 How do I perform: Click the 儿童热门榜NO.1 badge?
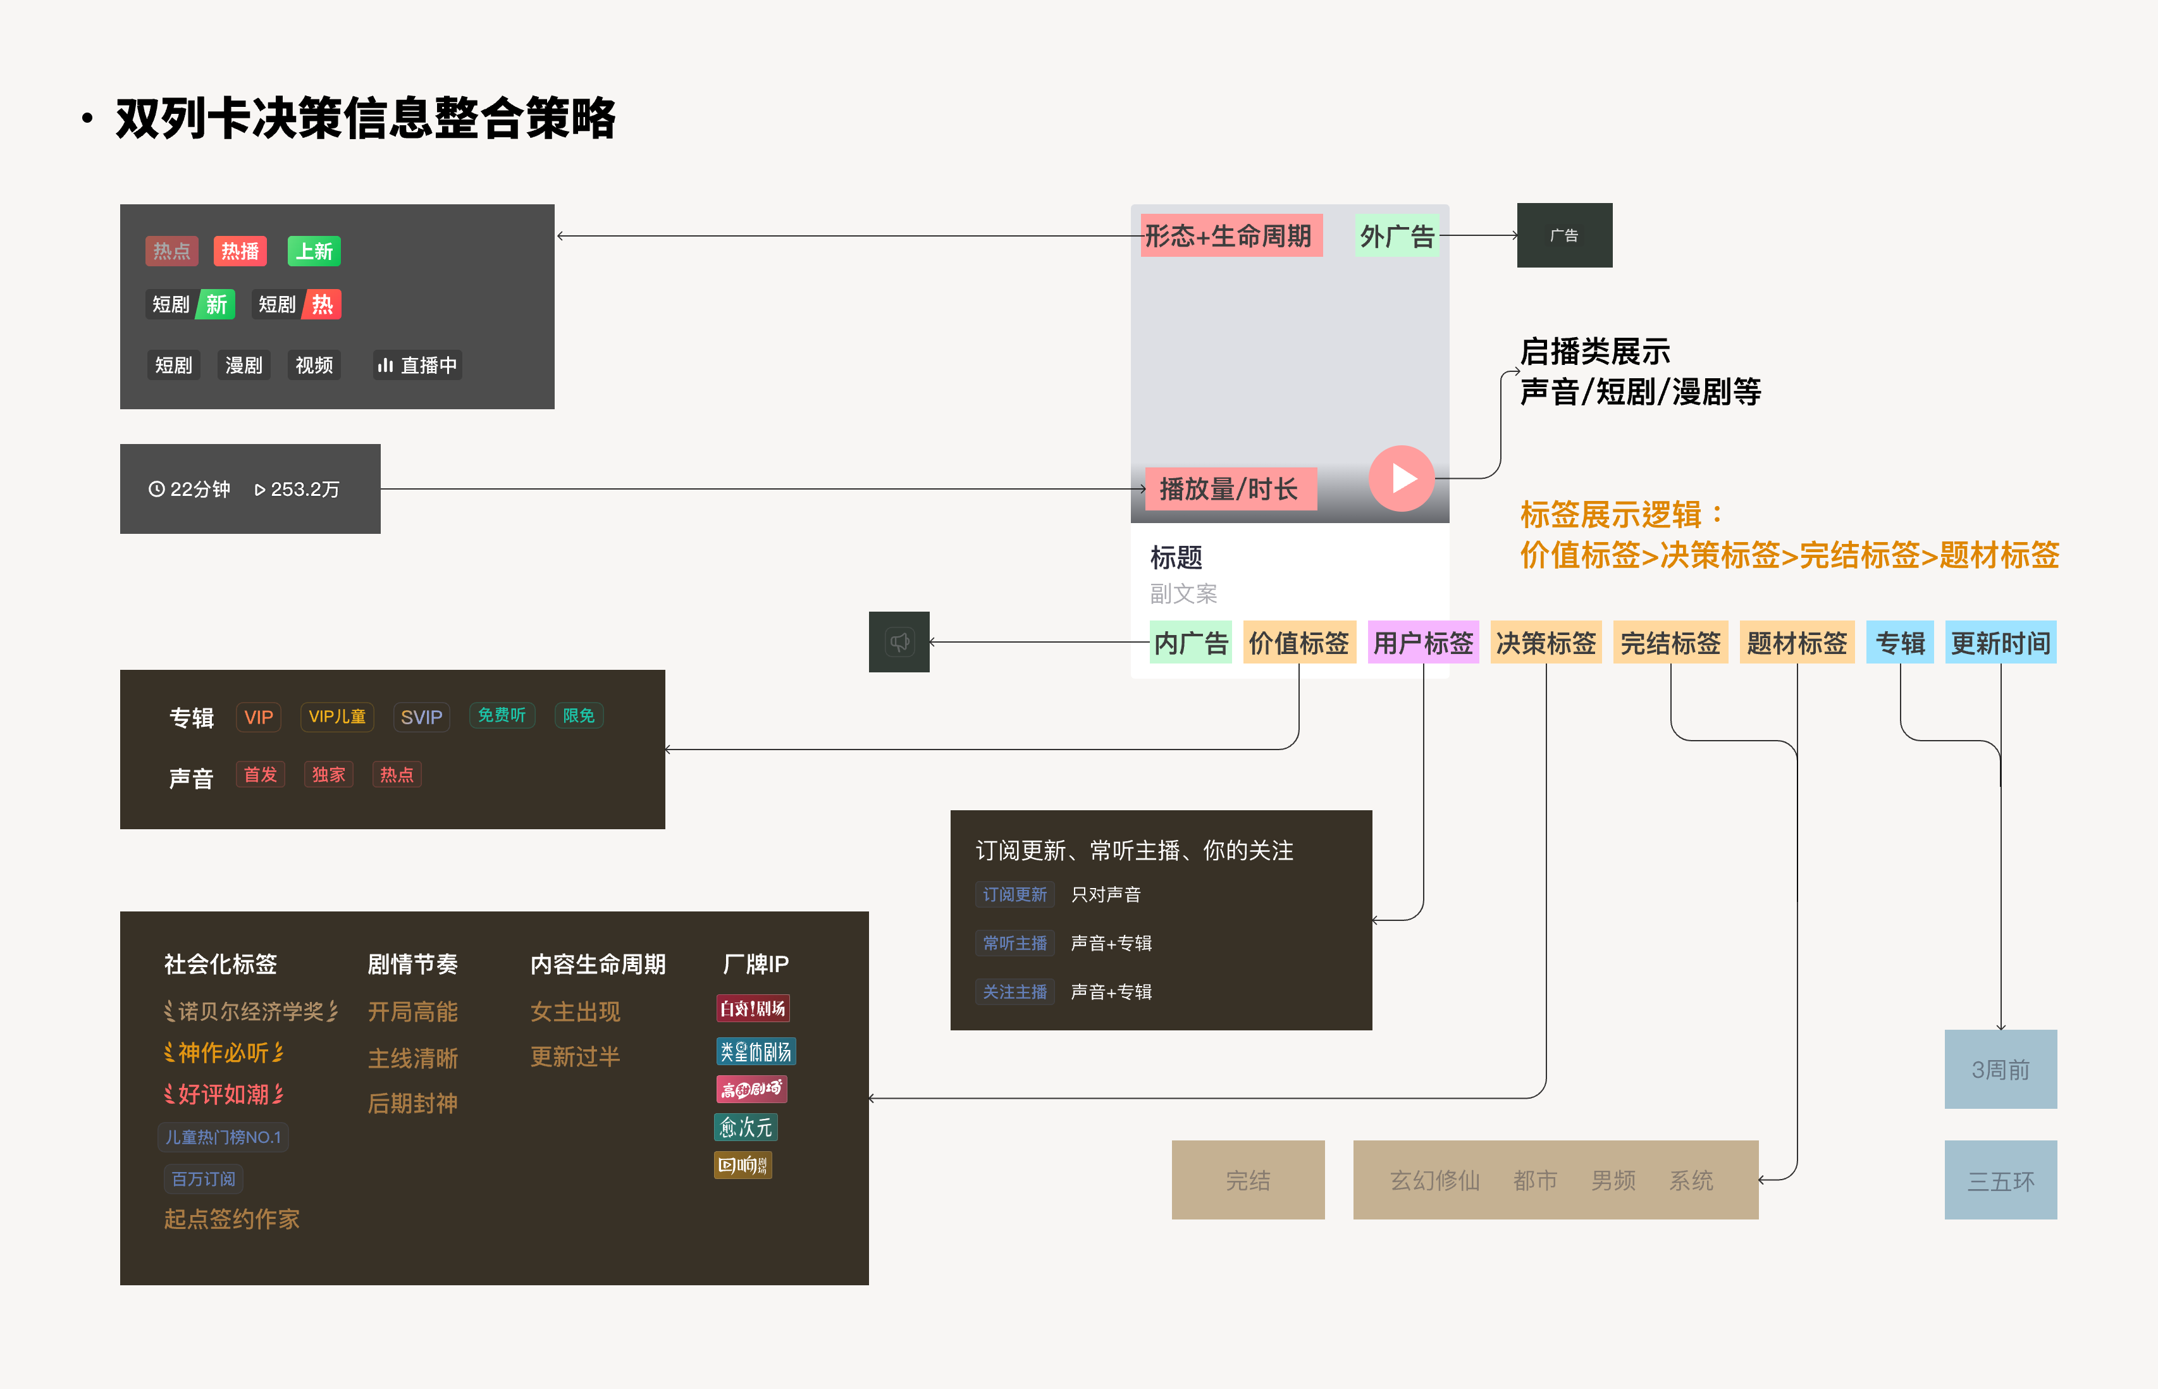223,1137
